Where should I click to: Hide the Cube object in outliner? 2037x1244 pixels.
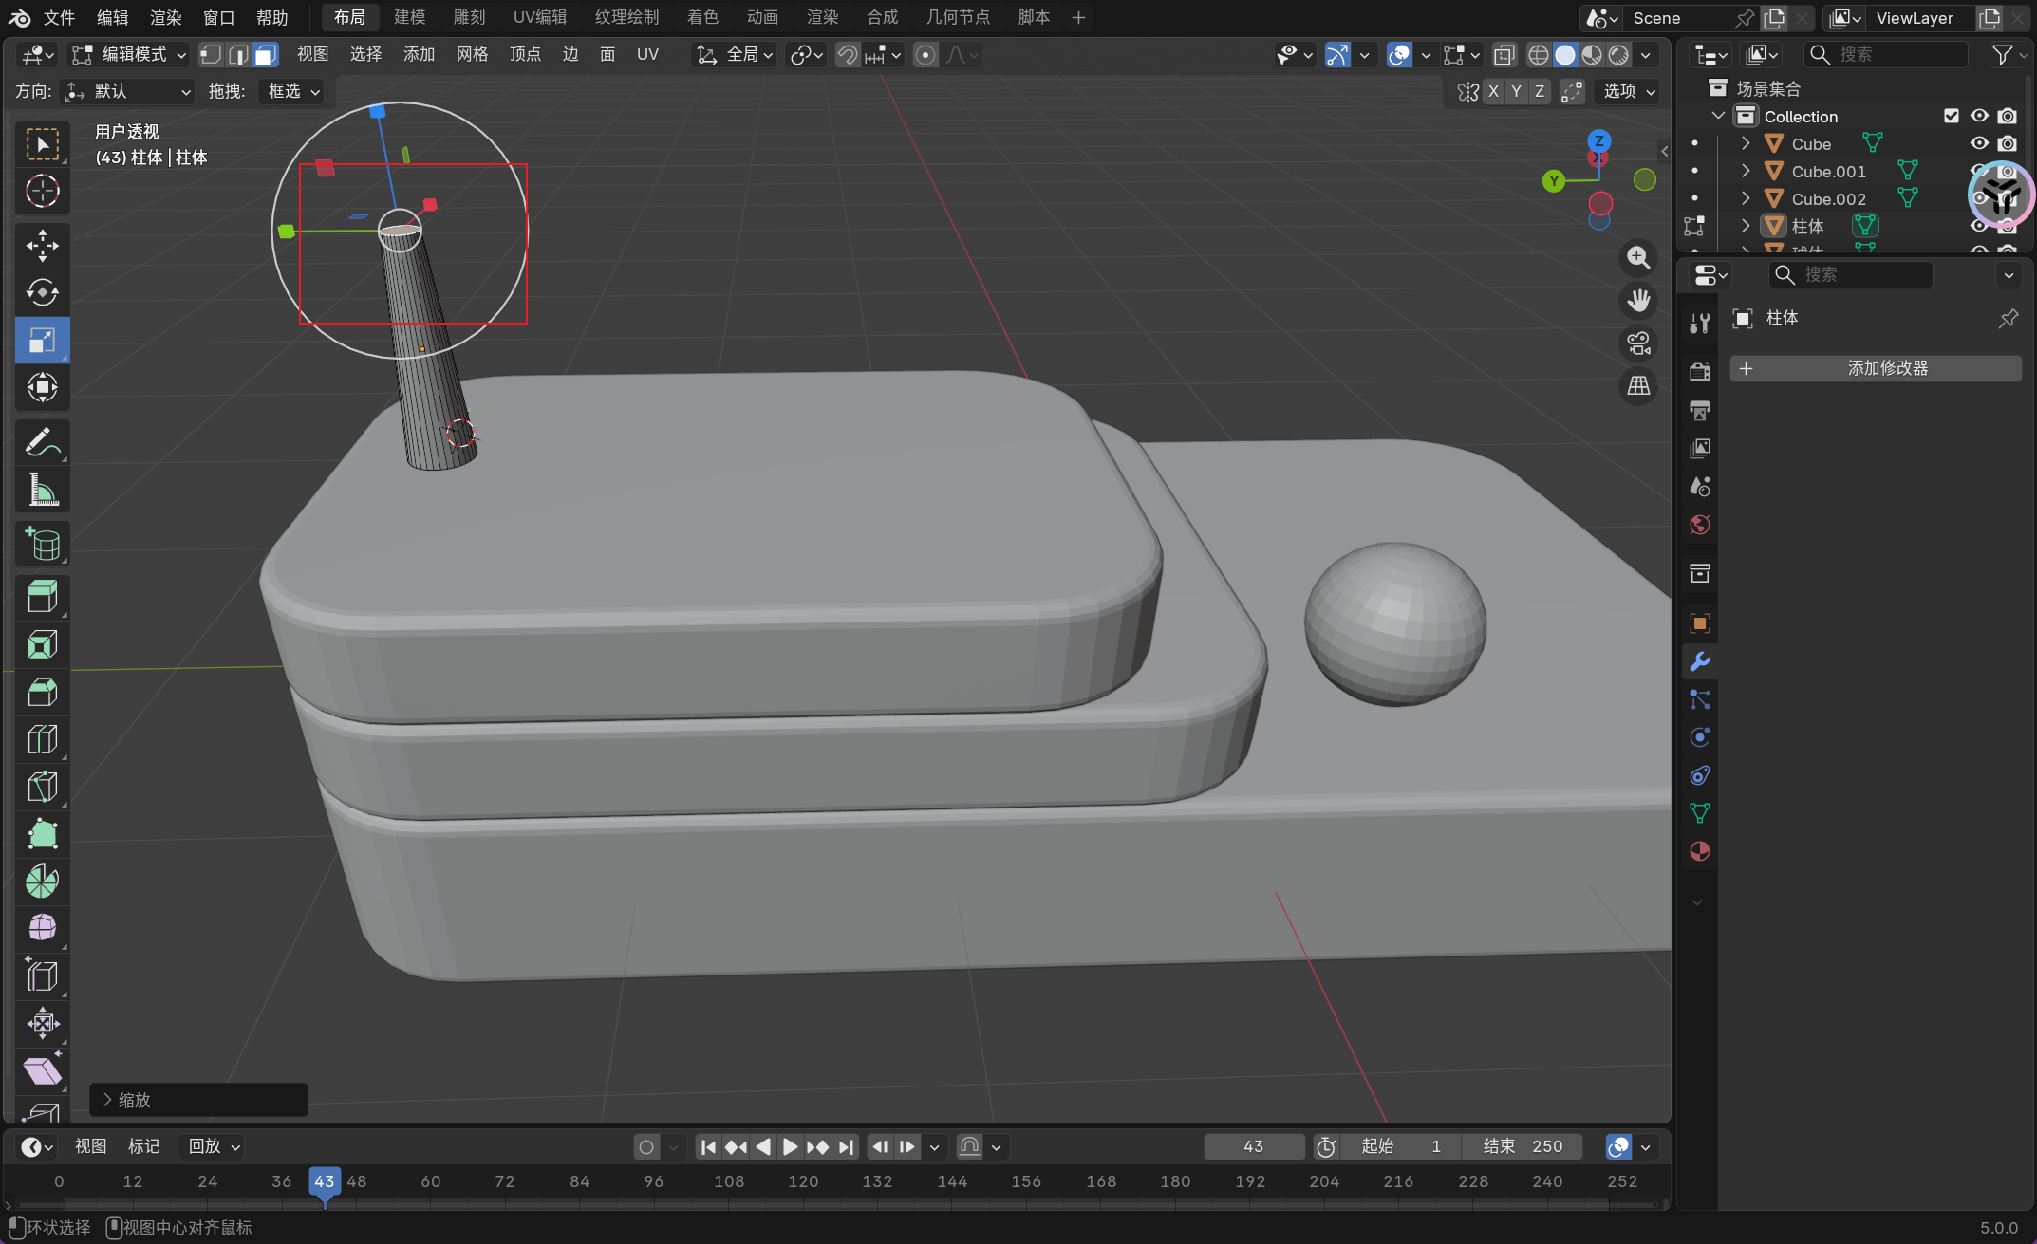[x=1979, y=144]
